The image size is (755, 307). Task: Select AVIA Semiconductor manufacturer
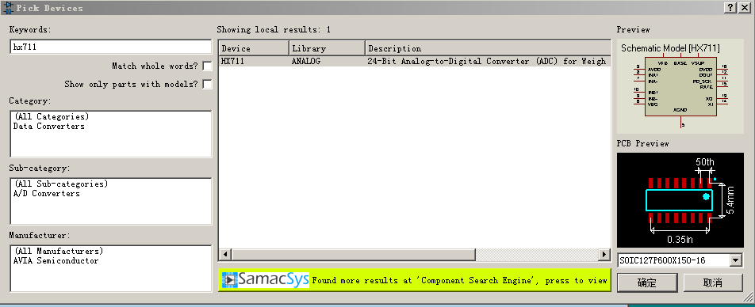click(x=56, y=261)
